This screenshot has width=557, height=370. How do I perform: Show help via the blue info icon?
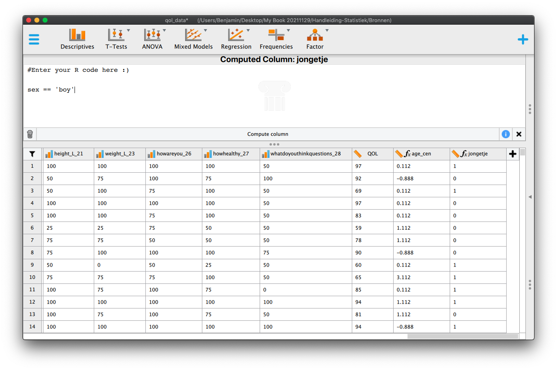coord(506,134)
